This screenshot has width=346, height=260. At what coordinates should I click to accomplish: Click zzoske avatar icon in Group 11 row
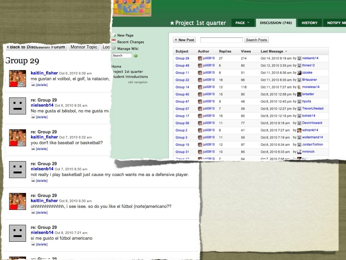tap(299, 73)
